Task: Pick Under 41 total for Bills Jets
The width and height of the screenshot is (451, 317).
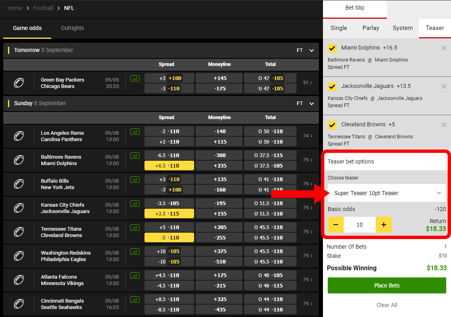Action: point(271,190)
